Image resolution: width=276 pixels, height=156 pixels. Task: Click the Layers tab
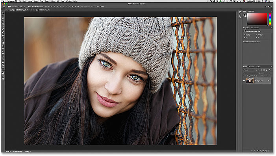[245, 67]
